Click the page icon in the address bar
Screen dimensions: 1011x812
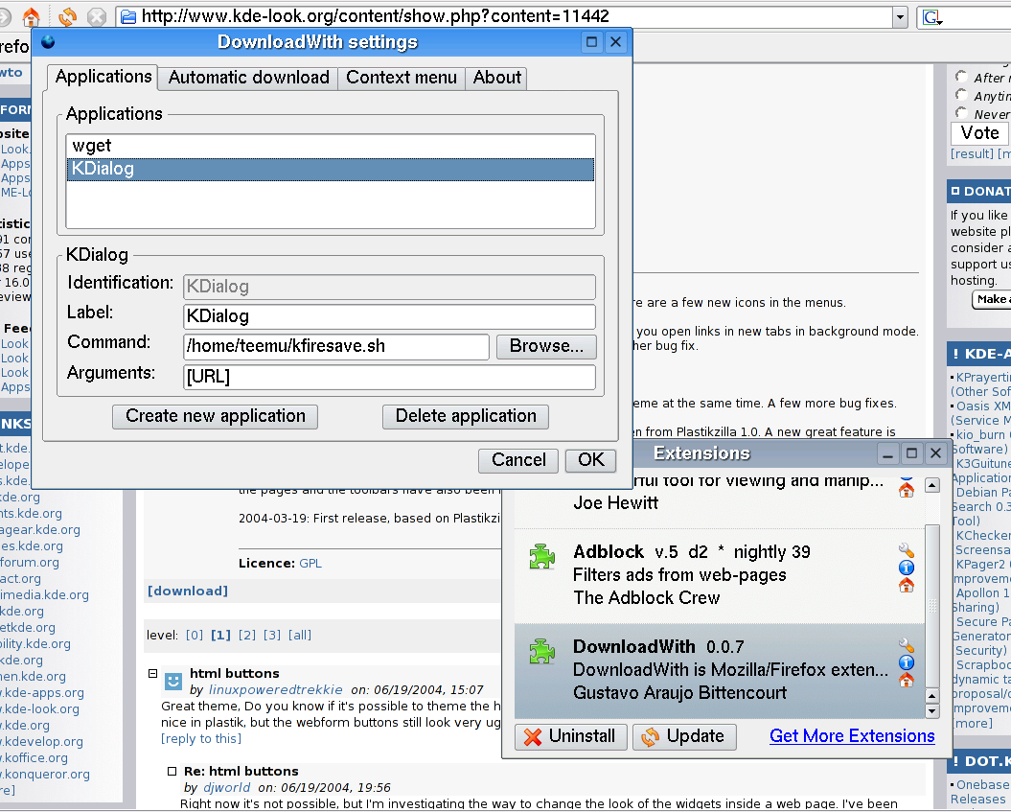(128, 16)
